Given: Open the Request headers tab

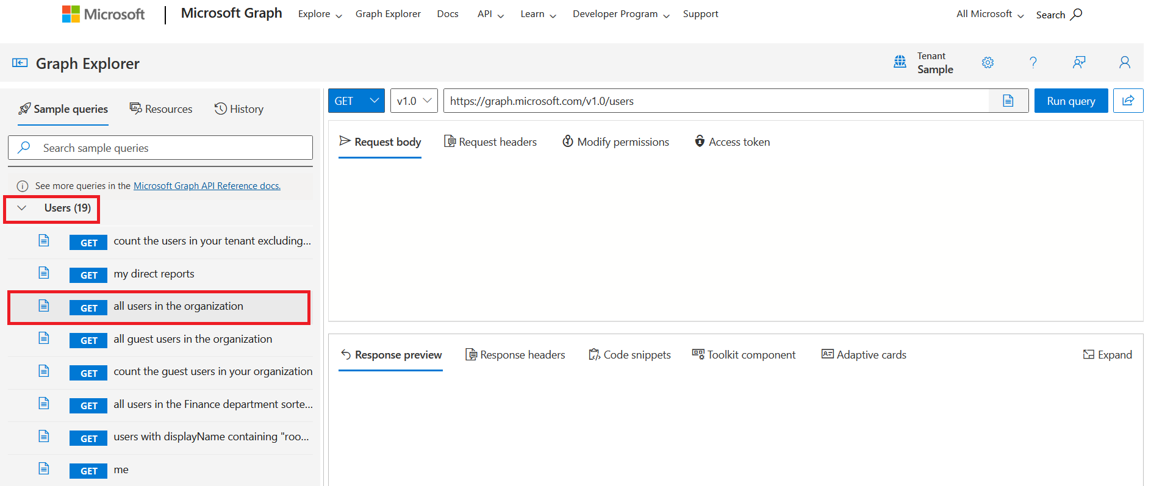Looking at the screenshot, I should [490, 141].
